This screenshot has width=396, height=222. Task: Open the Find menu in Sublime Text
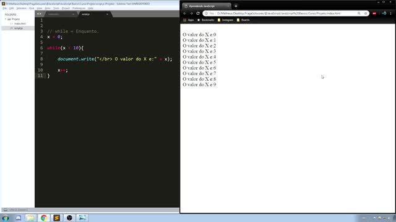point(32,8)
